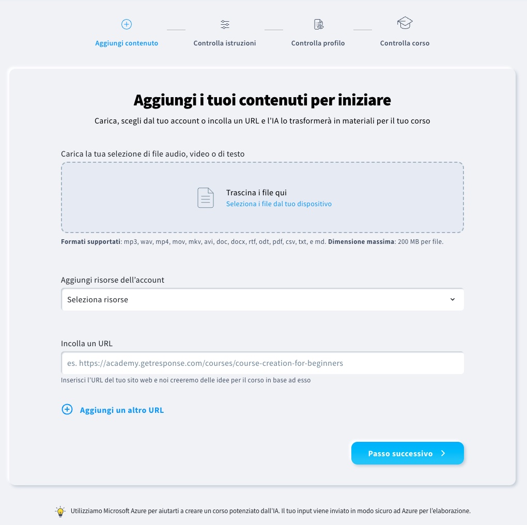Click the Aggiungi un altro URL link
This screenshot has width=527, height=525.
(121, 410)
